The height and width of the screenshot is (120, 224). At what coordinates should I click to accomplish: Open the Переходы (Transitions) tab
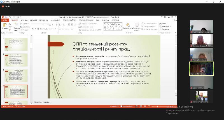point(44,20)
